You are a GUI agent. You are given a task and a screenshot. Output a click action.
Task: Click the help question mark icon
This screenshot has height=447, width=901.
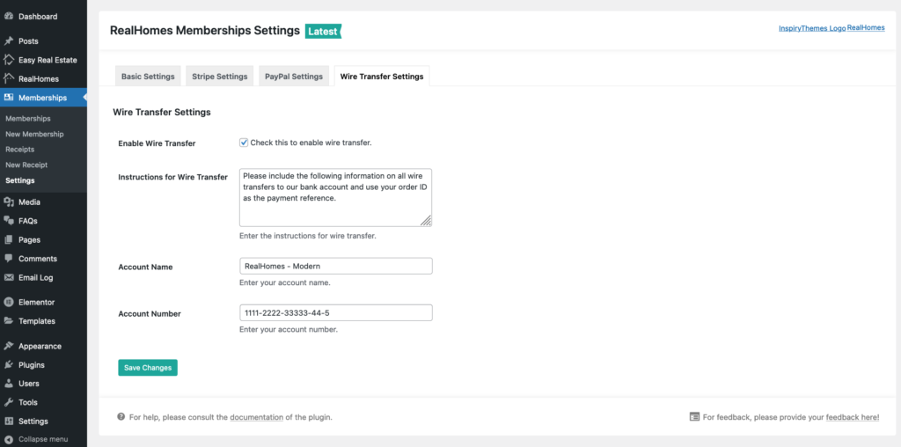click(121, 416)
